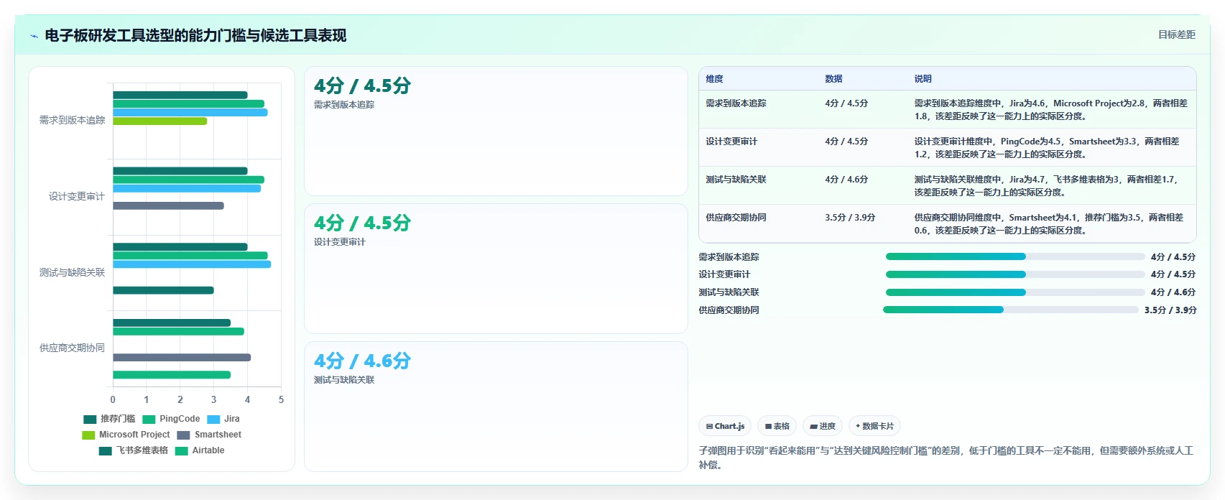Select the 设计变更审计 table row name
The image size is (1225, 500).
[731, 142]
